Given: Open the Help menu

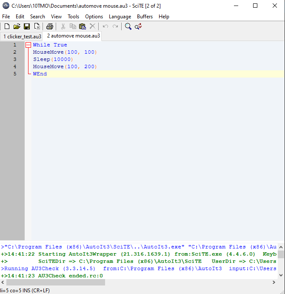Looking at the screenshot, I should click(x=164, y=17).
